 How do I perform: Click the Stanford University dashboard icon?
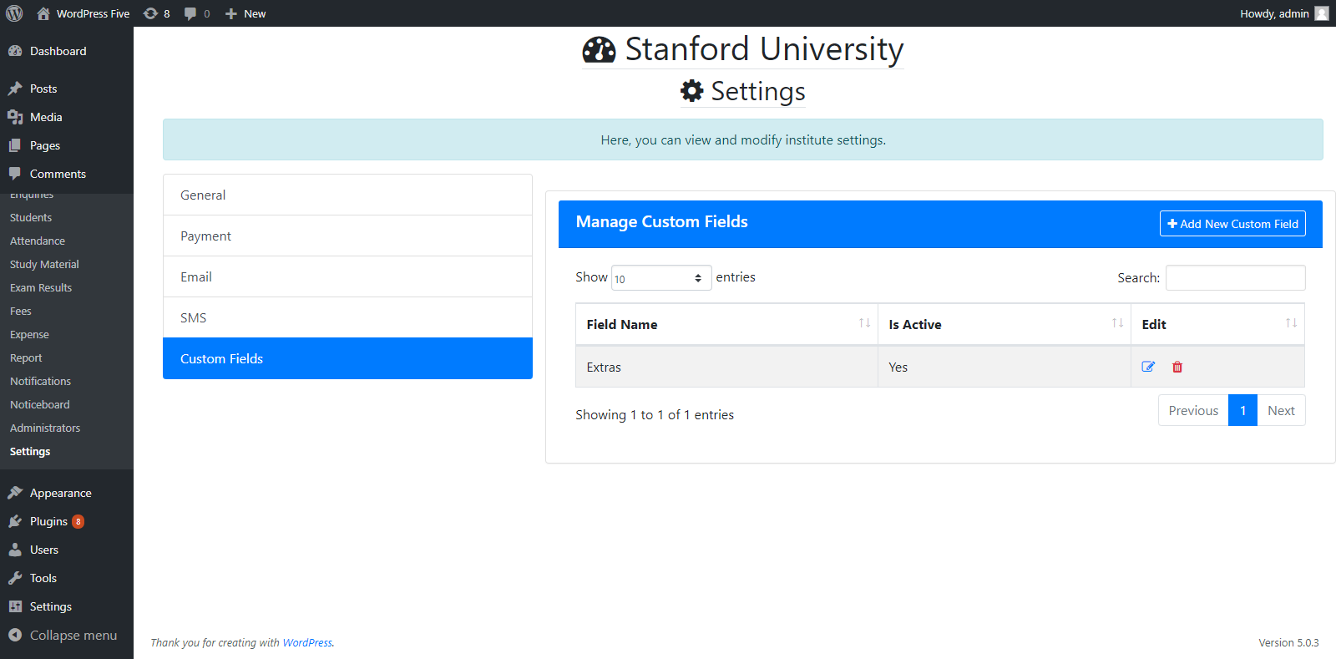click(x=599, y=50)
